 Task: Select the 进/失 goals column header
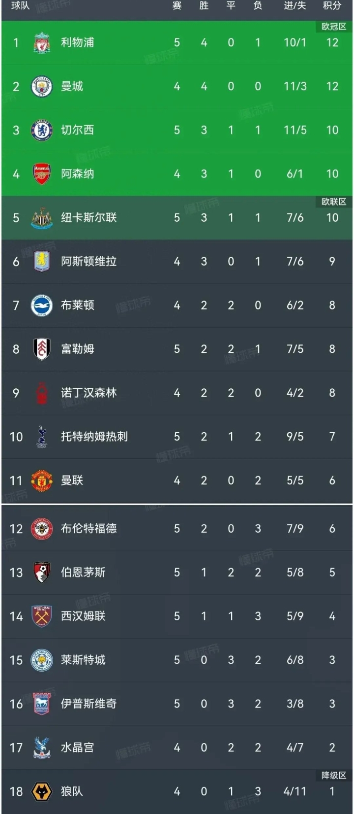click(x=295, y=5)
